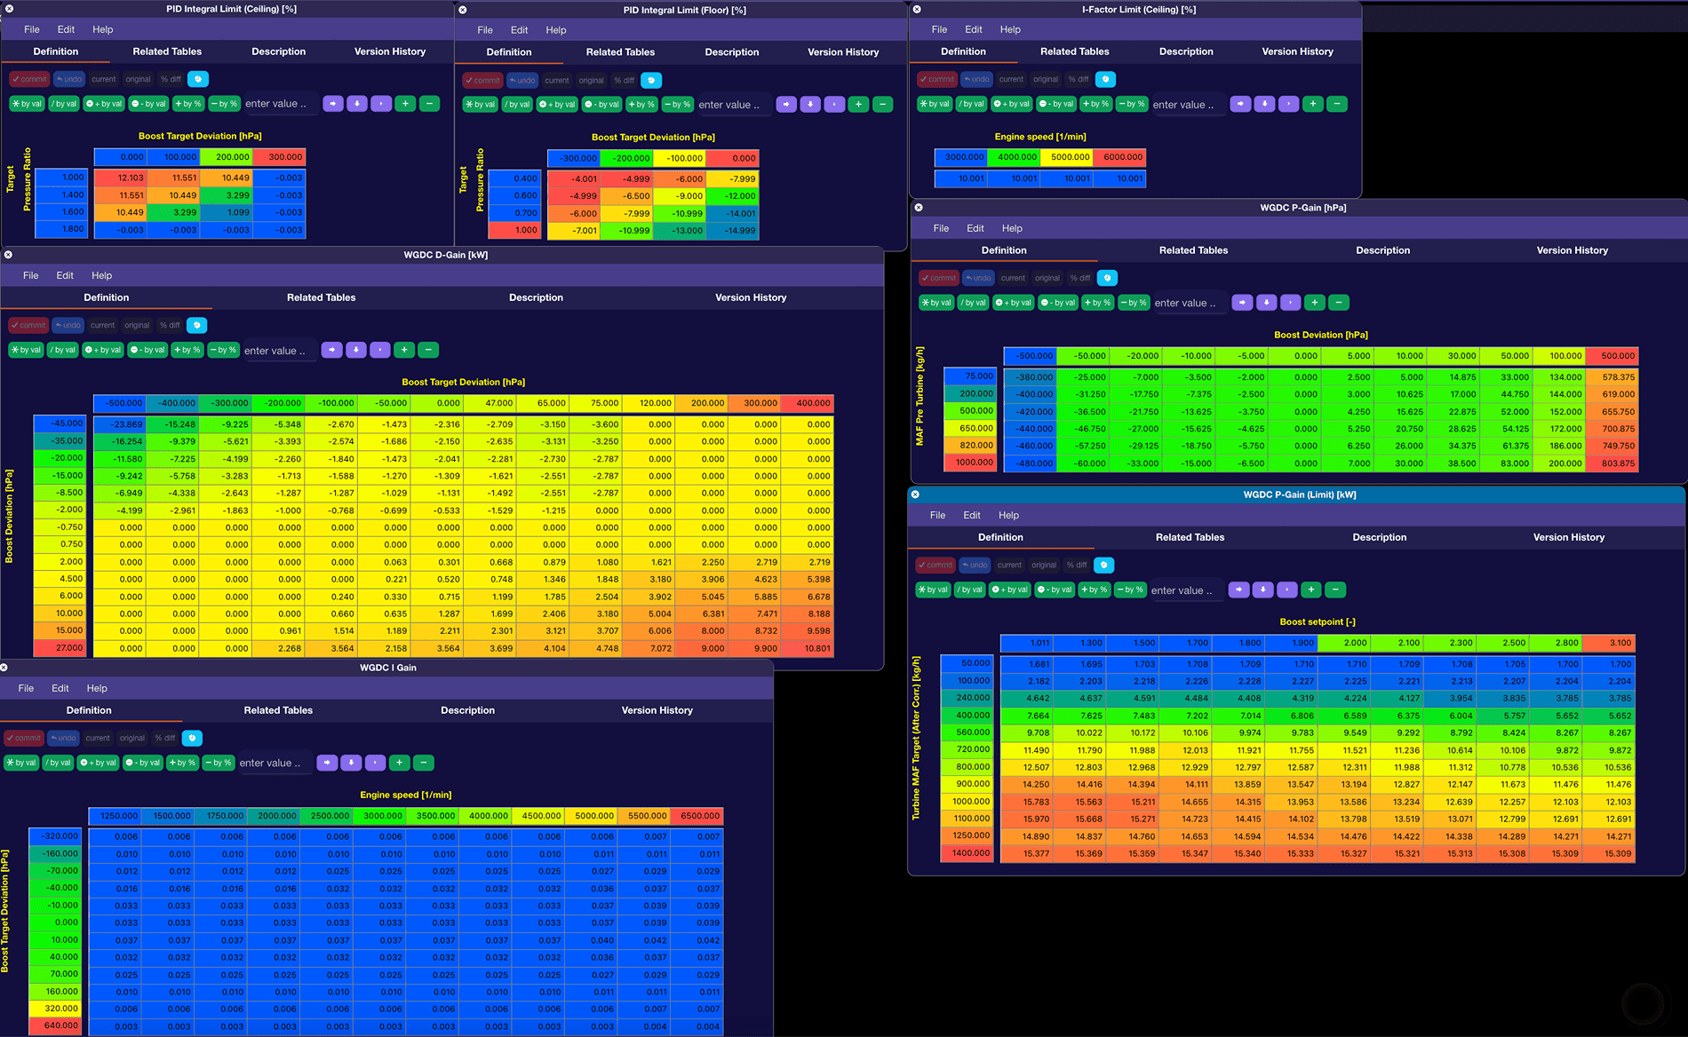Click the green plus button in PID Integral Limit (Ceiling)
1688x1037 pixels.
pyautogui.click(x=405, y=104)
